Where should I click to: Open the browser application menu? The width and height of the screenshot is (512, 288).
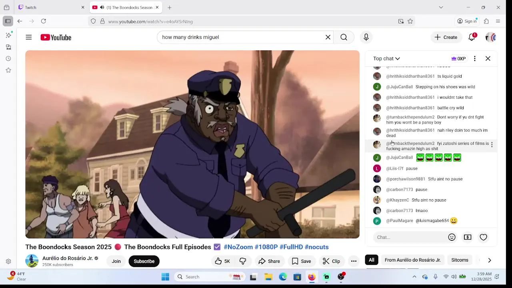click(498, 21)
